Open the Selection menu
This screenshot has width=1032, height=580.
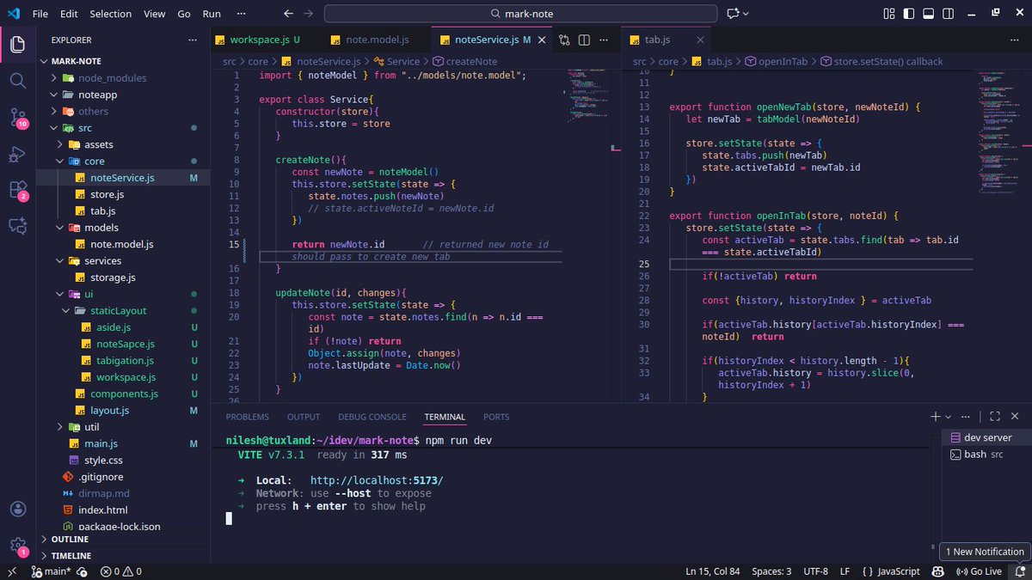pyautogui.click(x=111, y=14)
